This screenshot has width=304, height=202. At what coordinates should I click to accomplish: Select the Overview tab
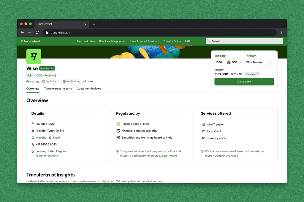(33, 89)
